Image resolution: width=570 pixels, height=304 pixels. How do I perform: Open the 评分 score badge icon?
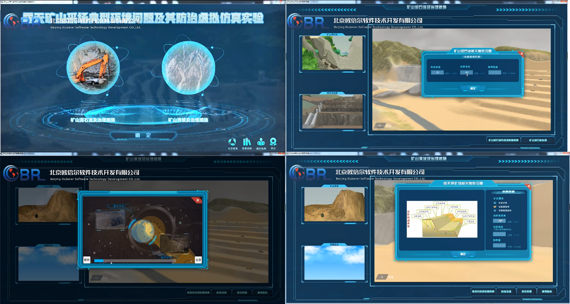[x=273, y=143]
